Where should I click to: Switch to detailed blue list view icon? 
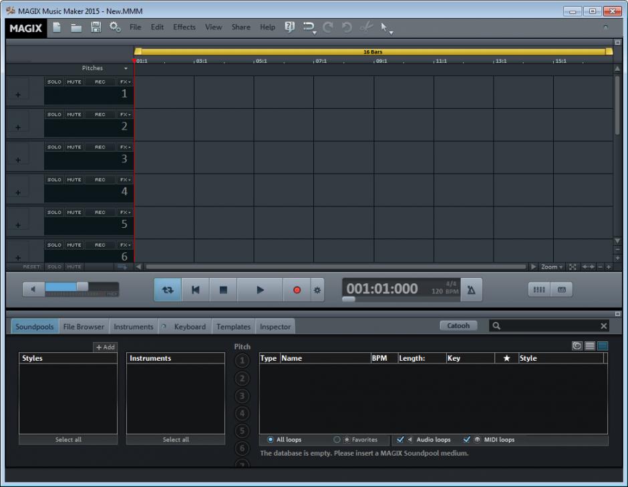pos(603,345)
